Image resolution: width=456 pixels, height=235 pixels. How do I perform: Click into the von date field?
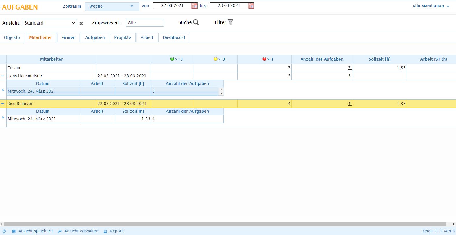[x=172, y=6]
